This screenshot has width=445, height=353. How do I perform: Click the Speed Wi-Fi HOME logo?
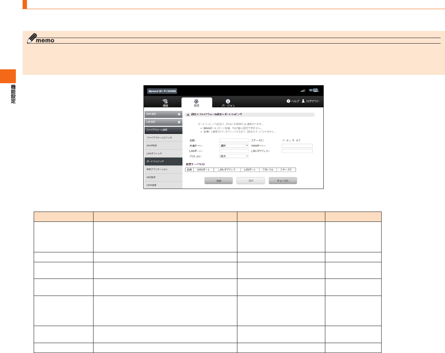(x=162, y=91)
